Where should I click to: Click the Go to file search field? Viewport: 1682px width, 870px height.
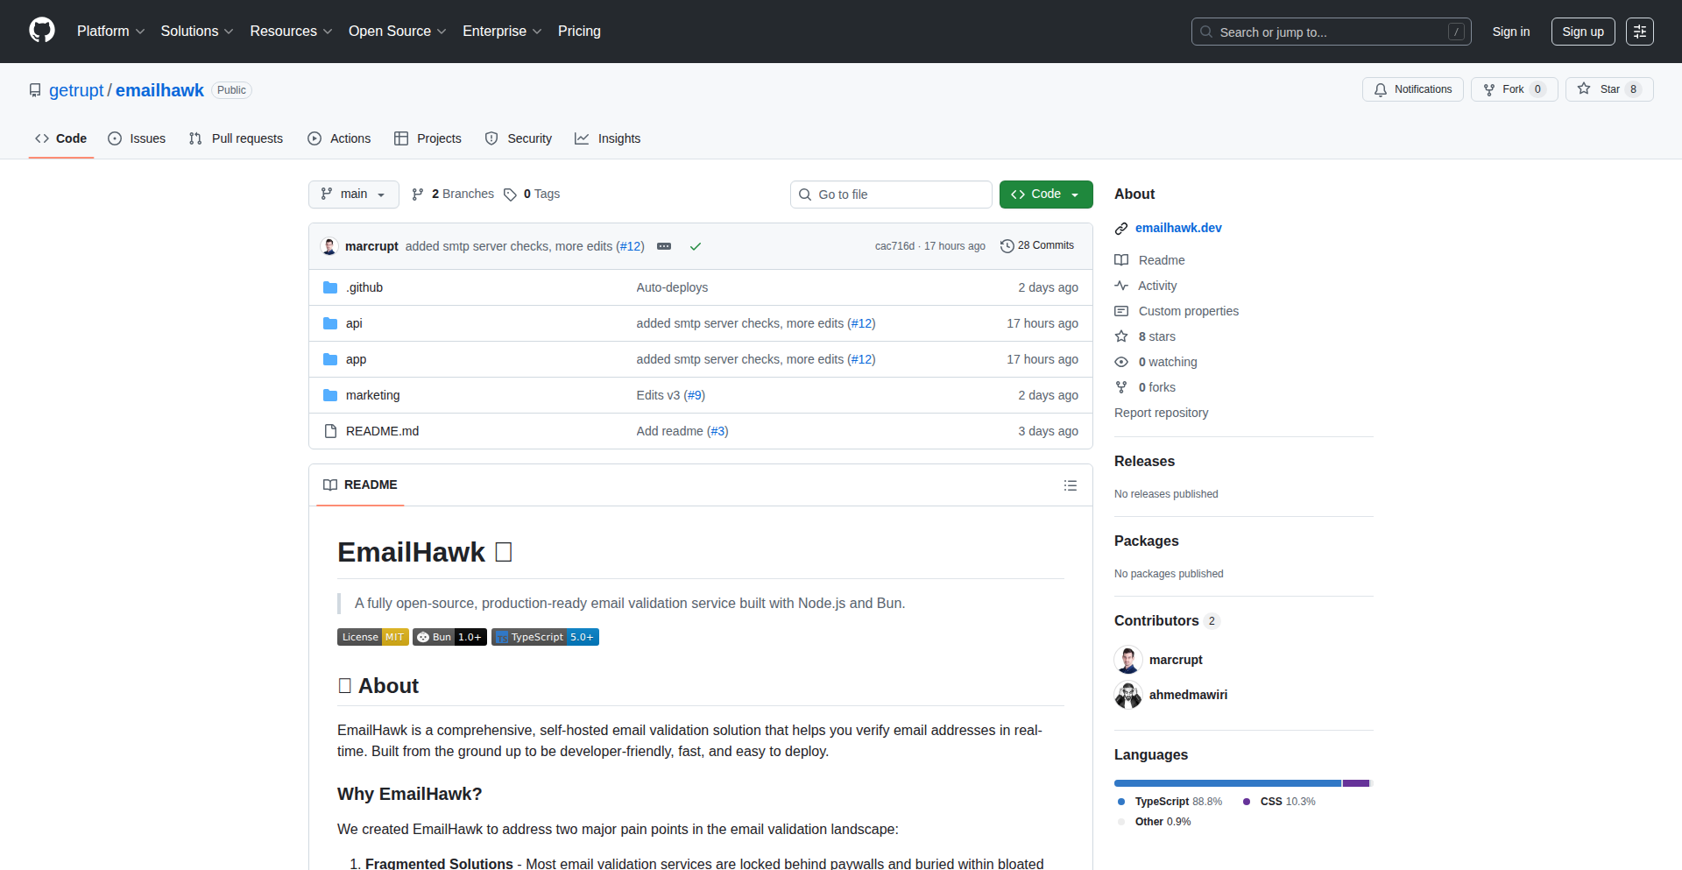pos(891,195)
